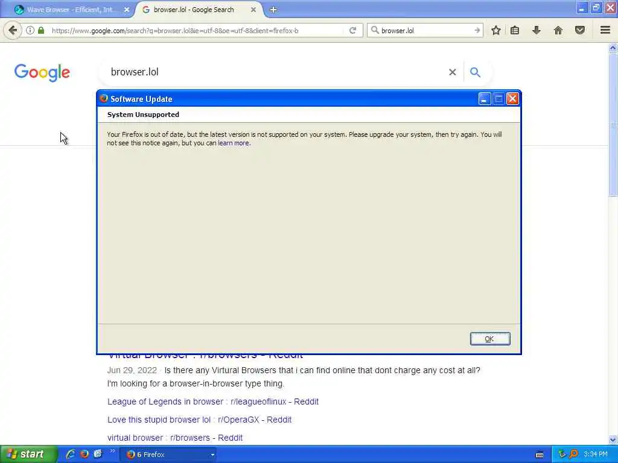Screen dimensions: 618x463
Task: Open the Firefox hamburger menu
Action: [605, 30]
